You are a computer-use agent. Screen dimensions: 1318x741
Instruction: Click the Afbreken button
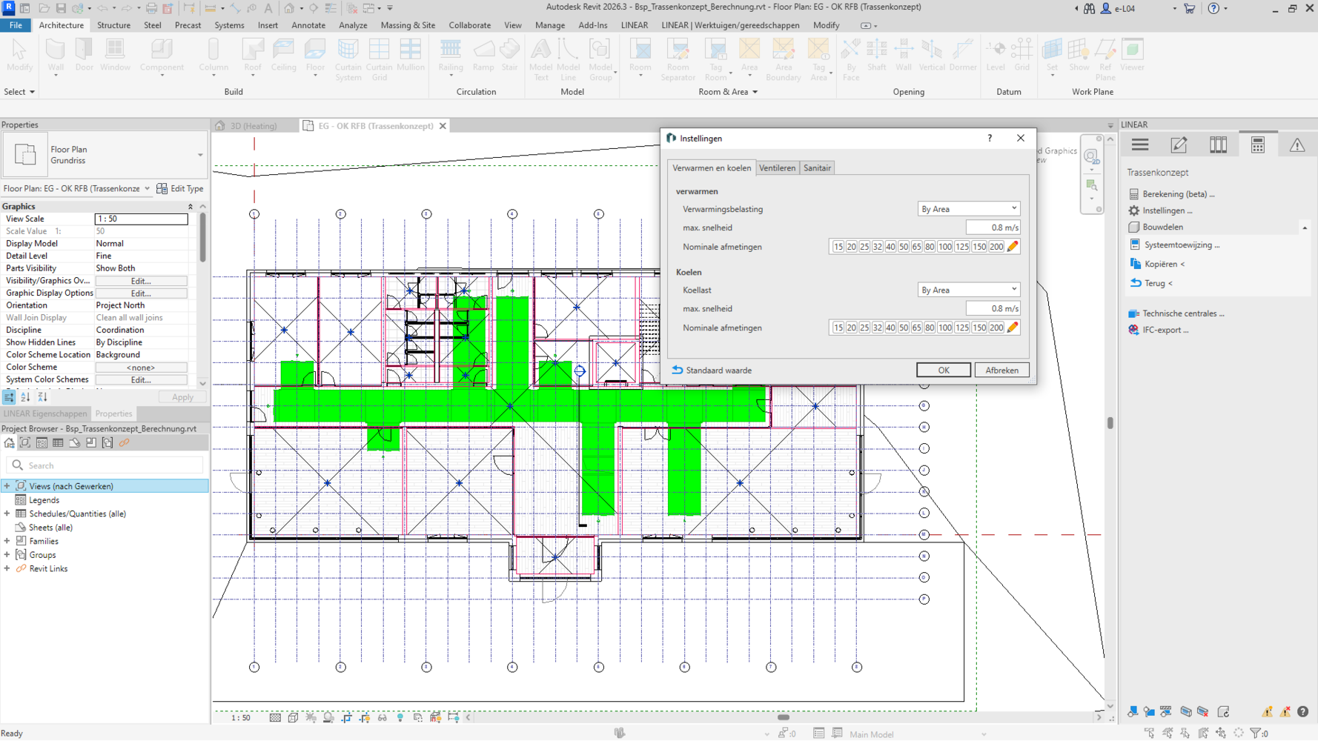point(1001,370)
